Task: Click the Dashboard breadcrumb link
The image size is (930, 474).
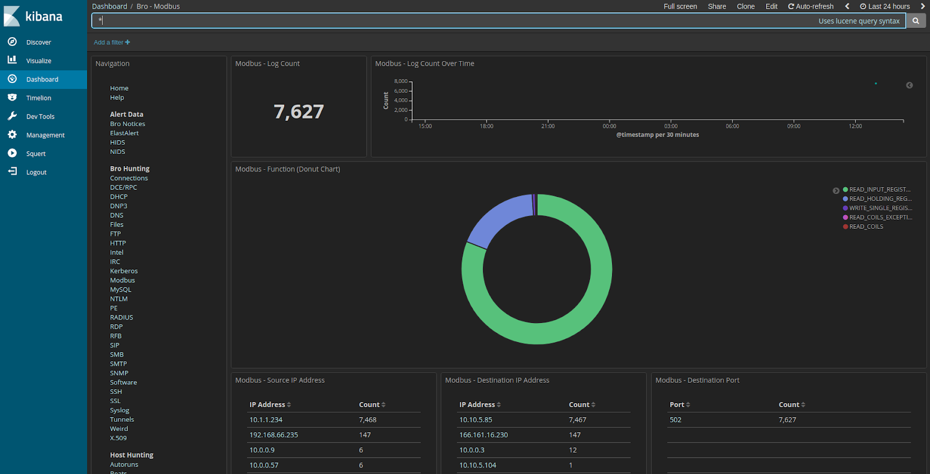Action: point(109,6)
